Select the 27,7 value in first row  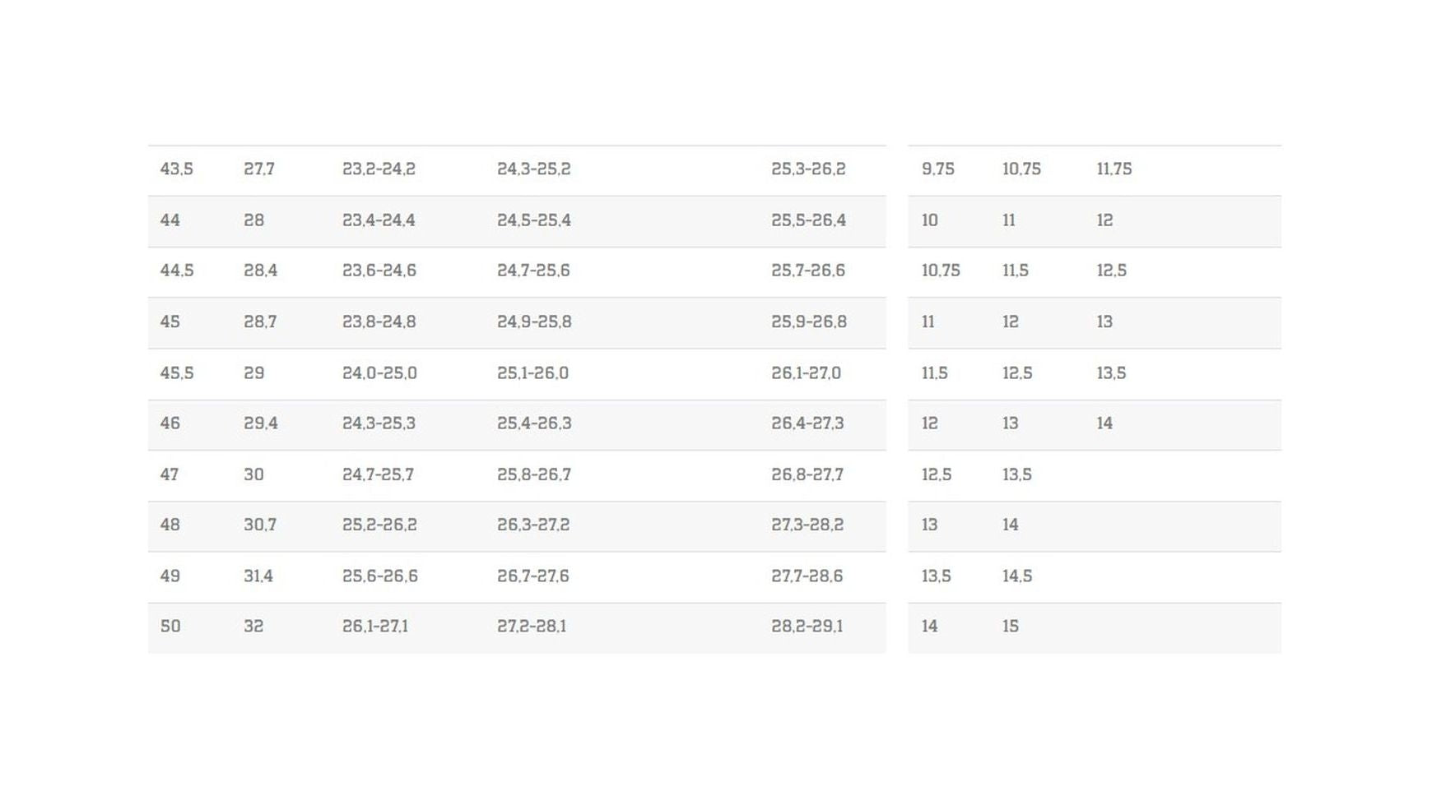click(x=259, y=169)
